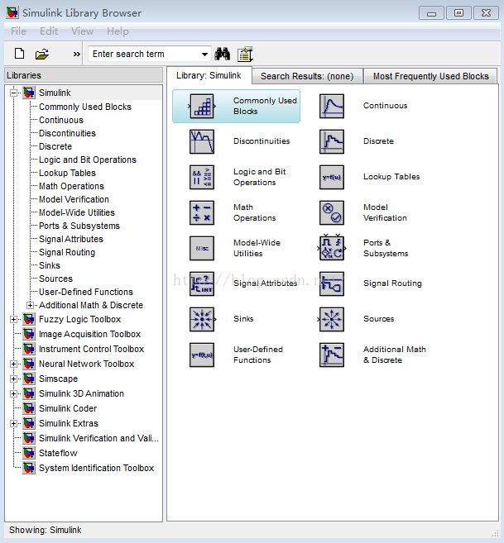Select System Identification Toolbox tree item
Viewport: 504px width, 543px height.
[96, 468]
